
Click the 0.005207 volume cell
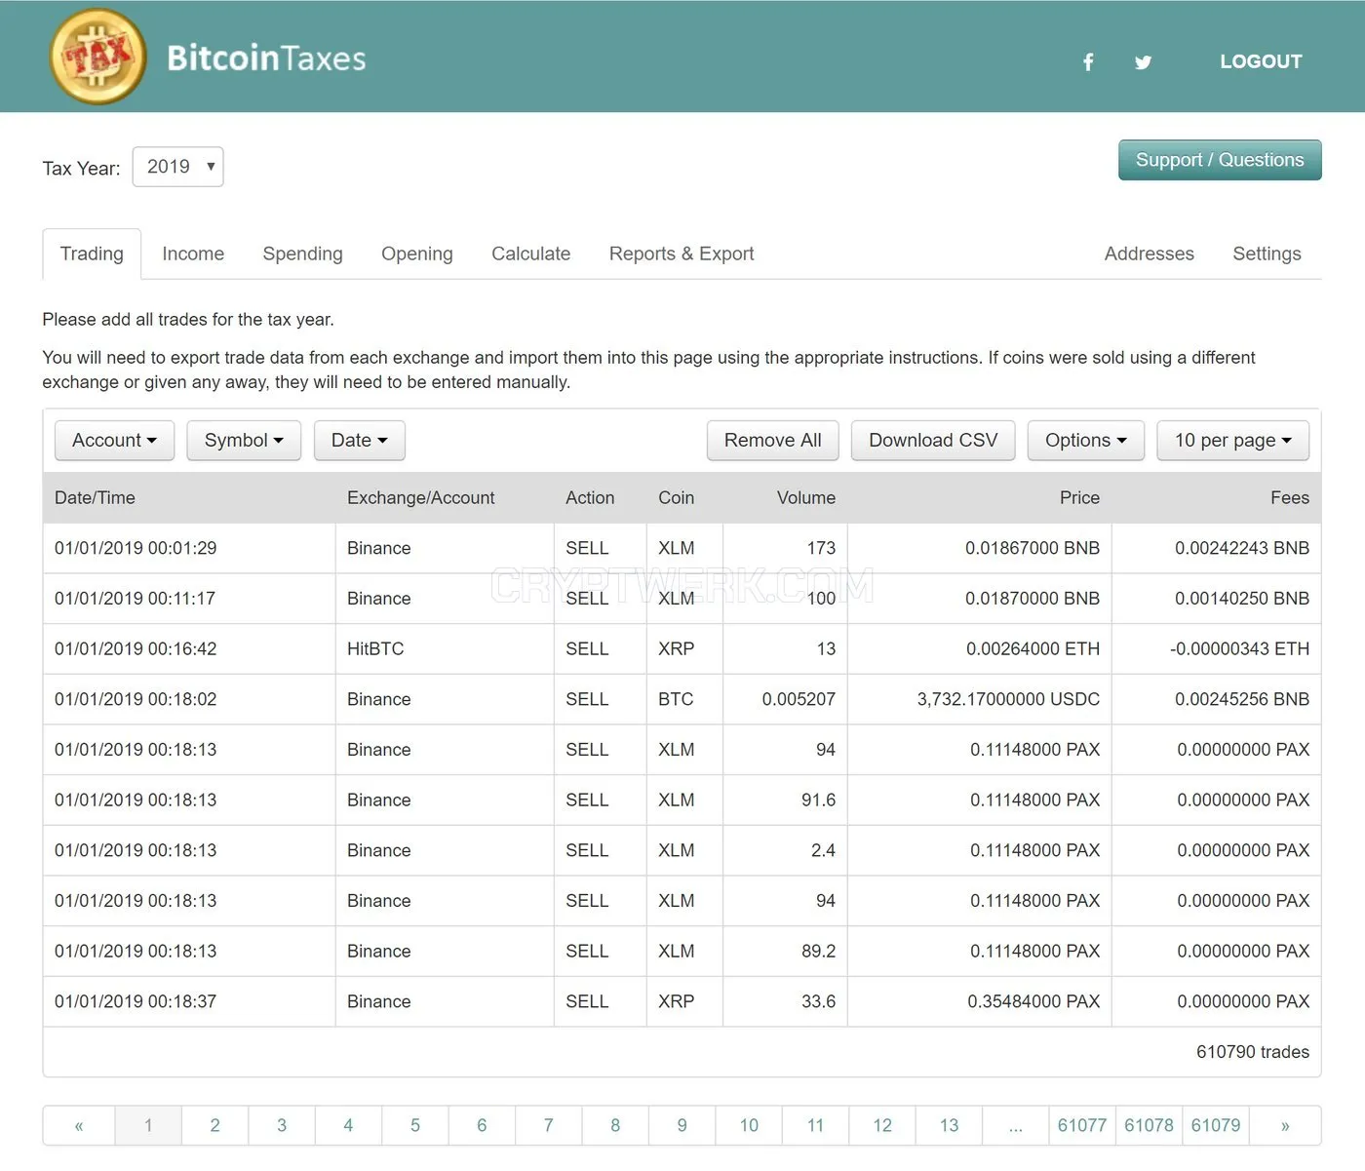pos(785,699)
